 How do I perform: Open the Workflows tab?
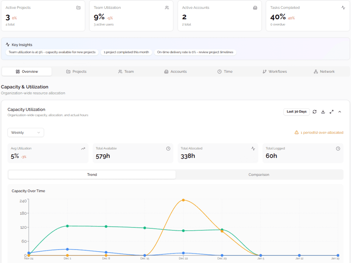(x=275, y=72)
